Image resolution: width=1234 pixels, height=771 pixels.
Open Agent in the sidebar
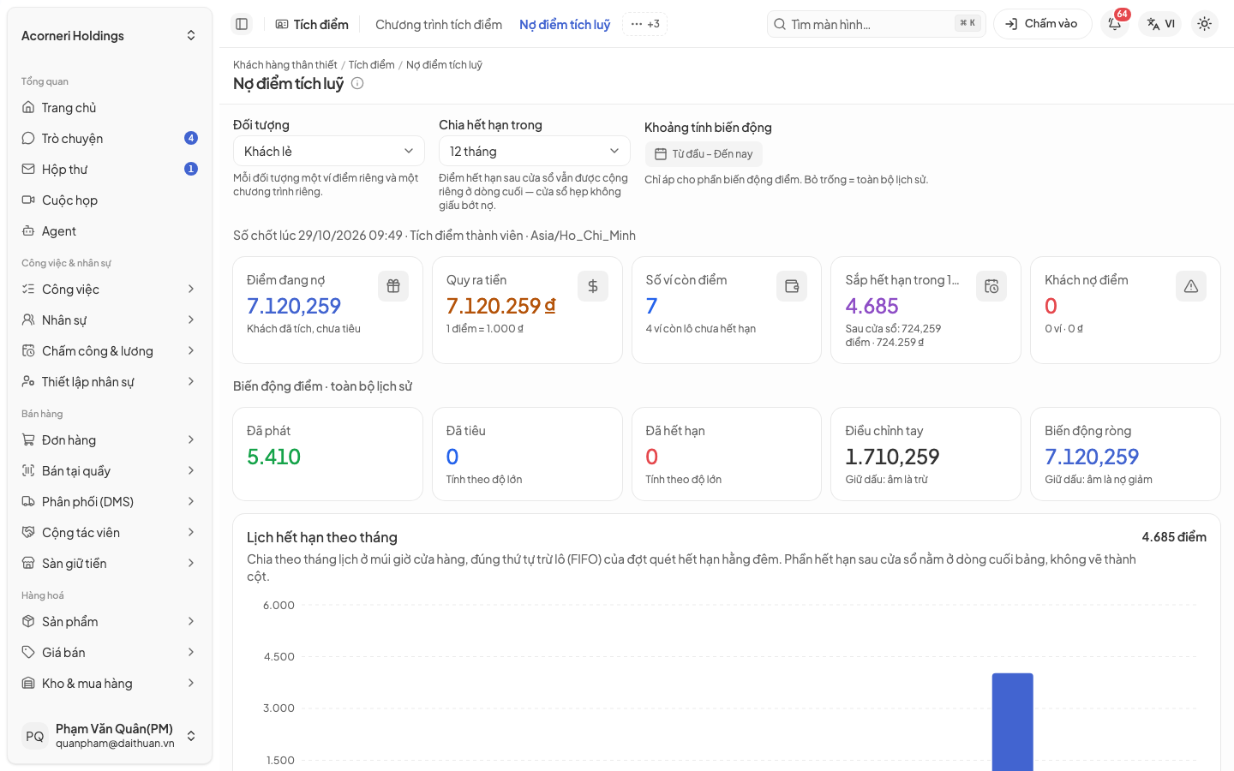110,231
